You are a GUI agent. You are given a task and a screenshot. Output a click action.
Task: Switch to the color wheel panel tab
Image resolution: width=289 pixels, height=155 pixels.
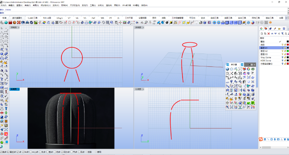click(261, 29)
